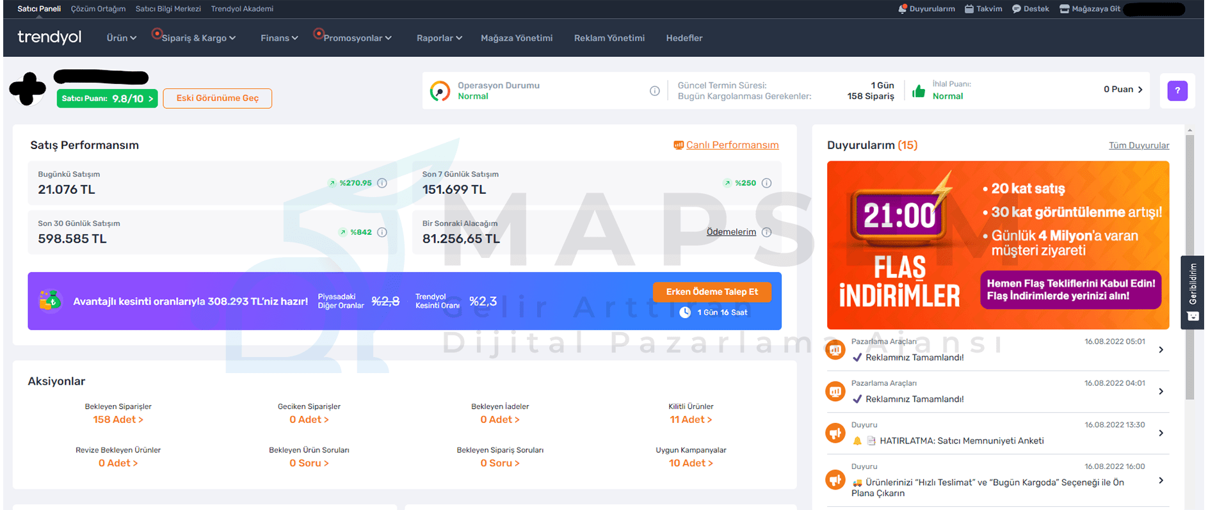The height and width of the screenshot is (510, 1208).
Task: Expand the Sipariş & Kargo menu
Action: click(198, 38)
